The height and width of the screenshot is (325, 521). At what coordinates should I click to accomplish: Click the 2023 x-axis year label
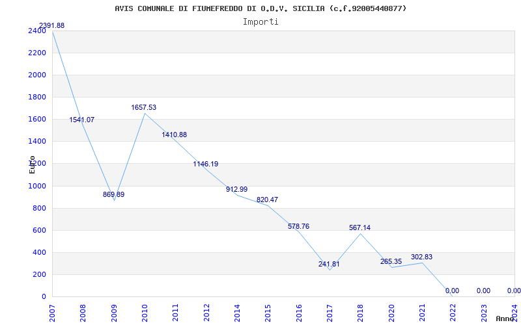[x=484, y=313]
